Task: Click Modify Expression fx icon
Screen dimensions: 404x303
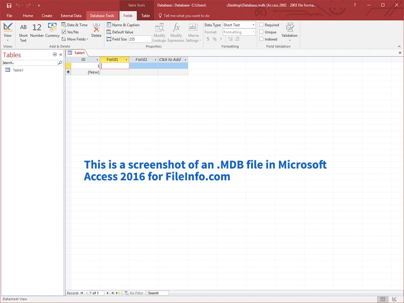Action: (176, 27)
